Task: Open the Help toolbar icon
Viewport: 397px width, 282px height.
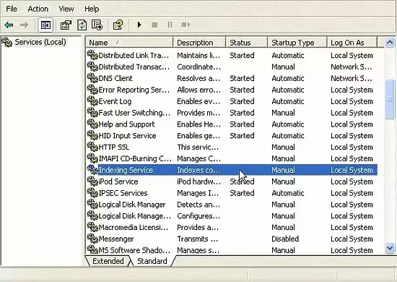Action: pyautogui.click(x=118, y=25)
